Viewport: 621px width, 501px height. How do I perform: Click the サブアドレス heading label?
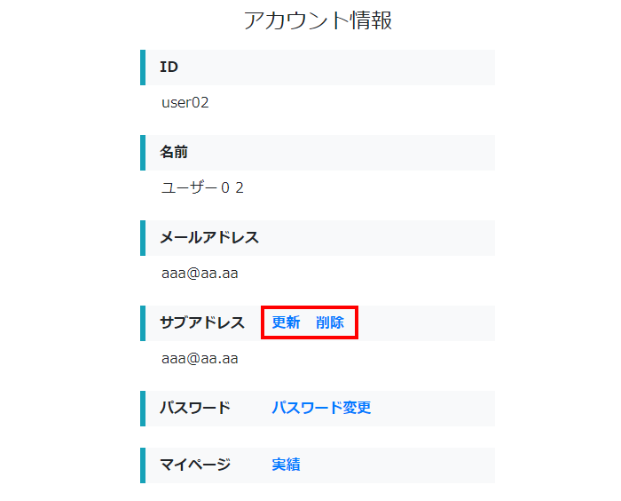click(x=202, y=323)
